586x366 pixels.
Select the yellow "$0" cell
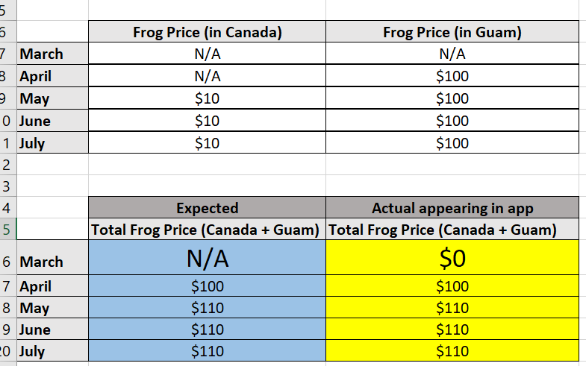pyautogui.click(x=452, y=258)
